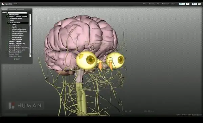Select Nervous System in the tree
The image size is (203, 123).
tap(14, 14)
